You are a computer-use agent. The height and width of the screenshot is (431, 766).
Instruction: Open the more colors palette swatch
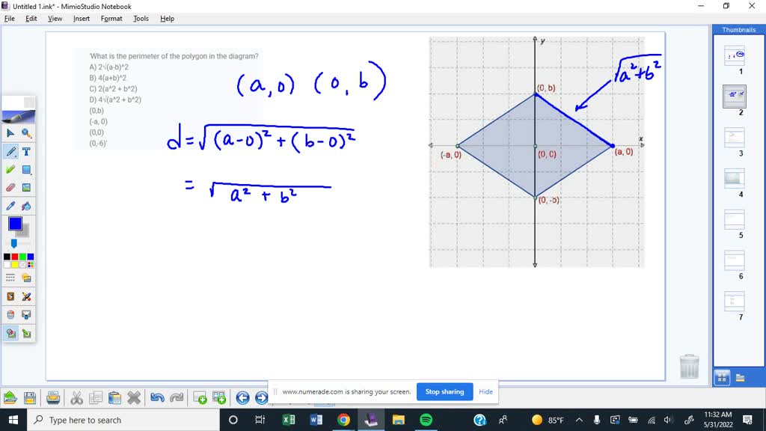(30, 264)
